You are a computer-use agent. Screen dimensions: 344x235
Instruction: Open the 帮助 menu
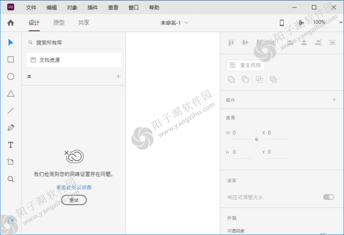click(x=154, y=8)
